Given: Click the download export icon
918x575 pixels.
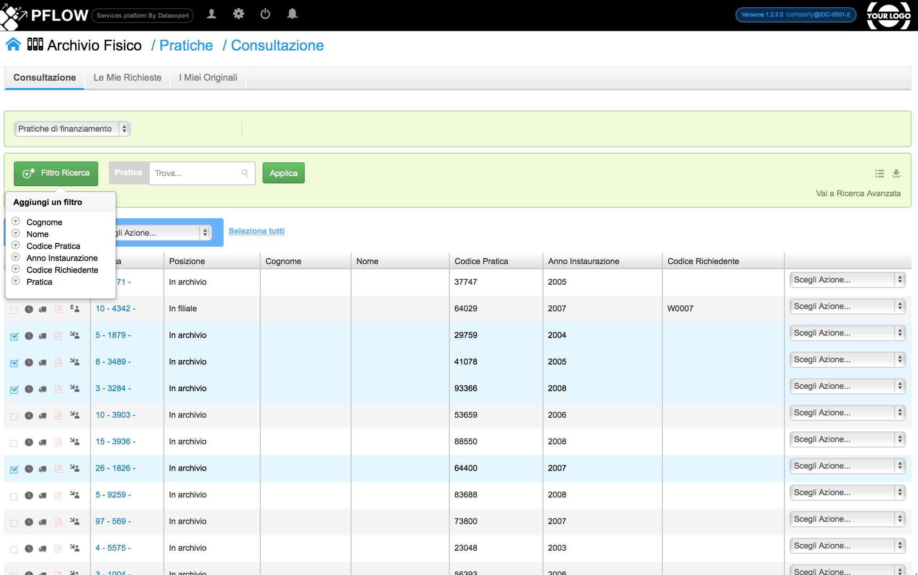Looking at the screenshot, I should tap(896, 173).
